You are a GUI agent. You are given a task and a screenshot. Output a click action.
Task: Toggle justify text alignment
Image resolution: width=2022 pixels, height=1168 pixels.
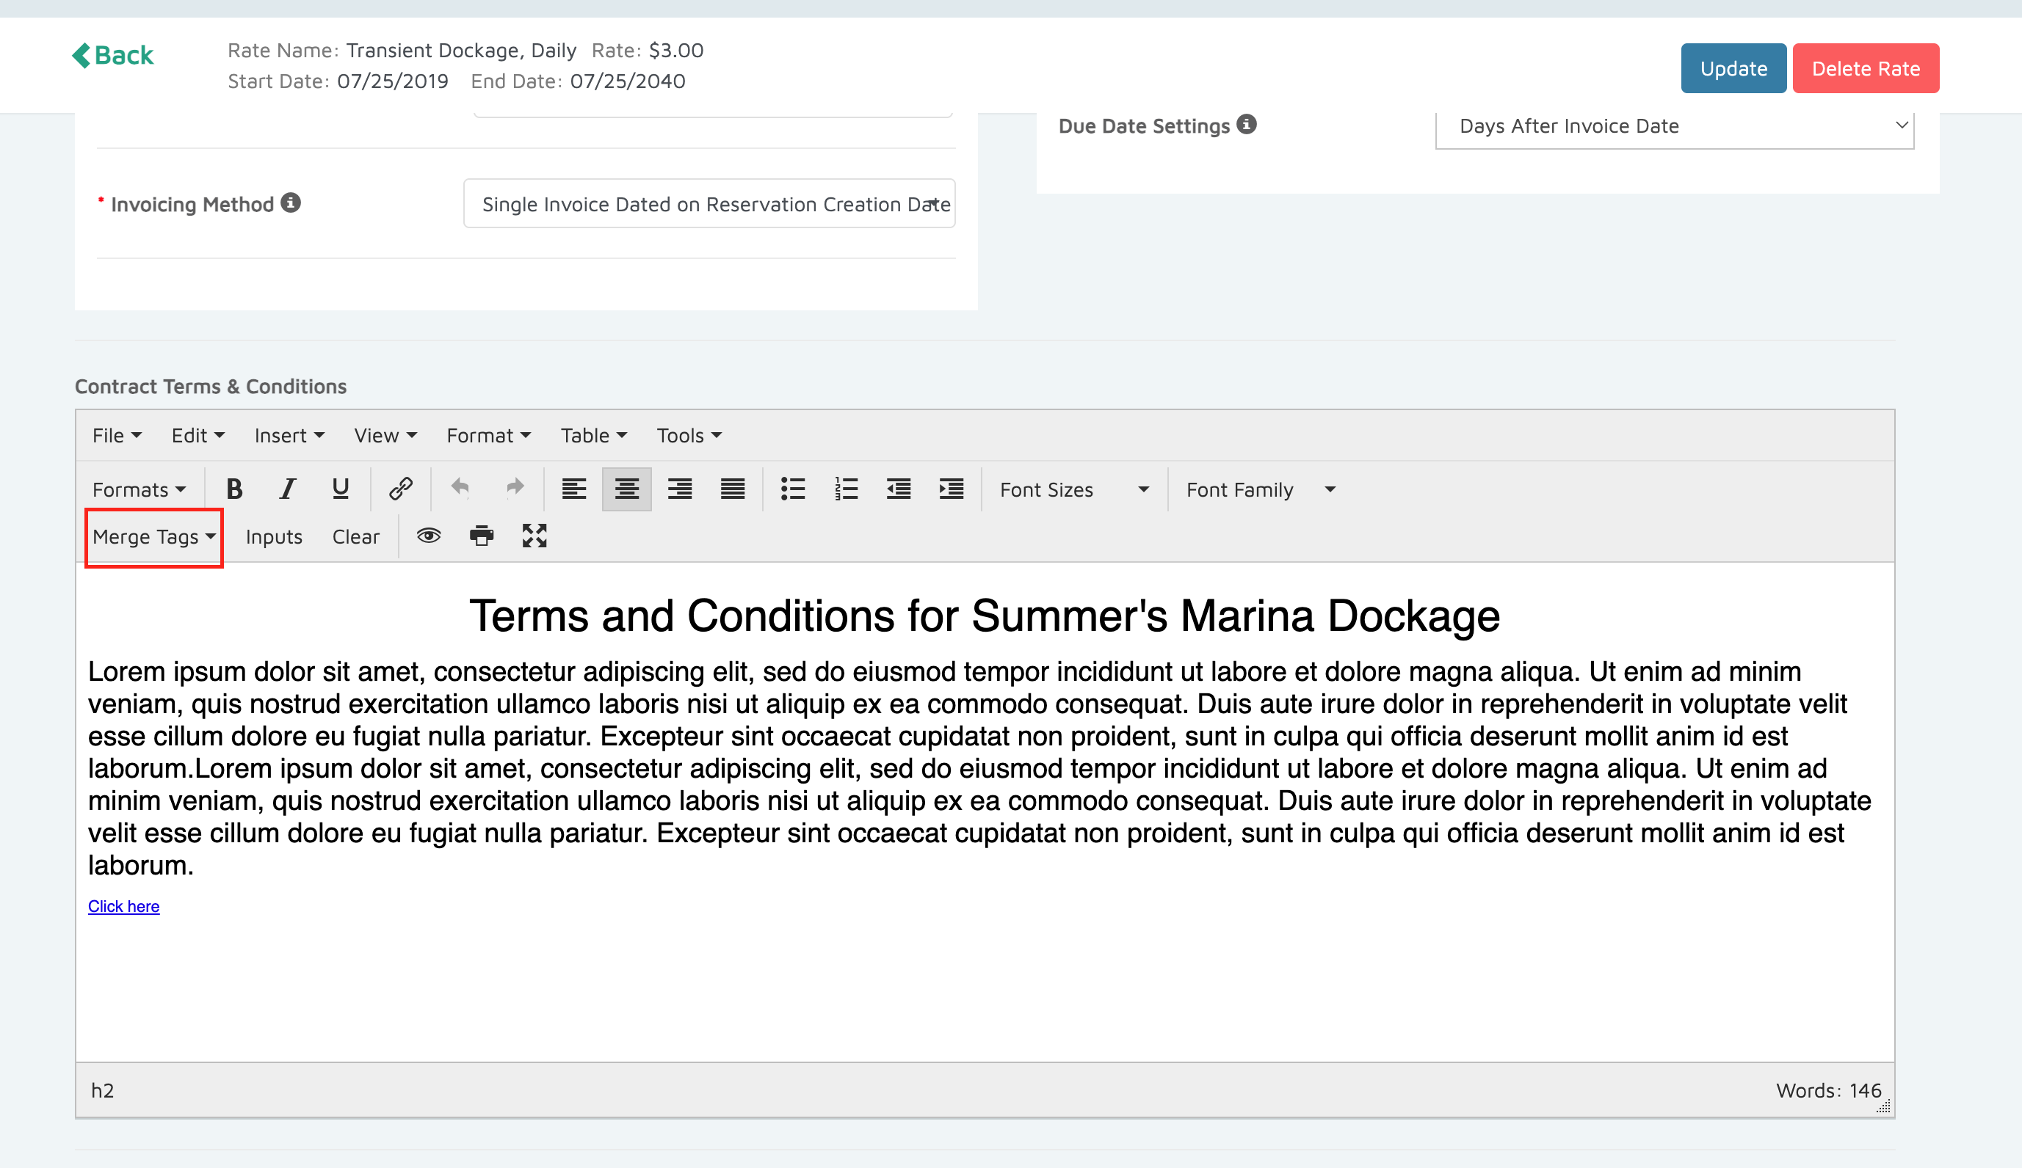pos(733,489)
